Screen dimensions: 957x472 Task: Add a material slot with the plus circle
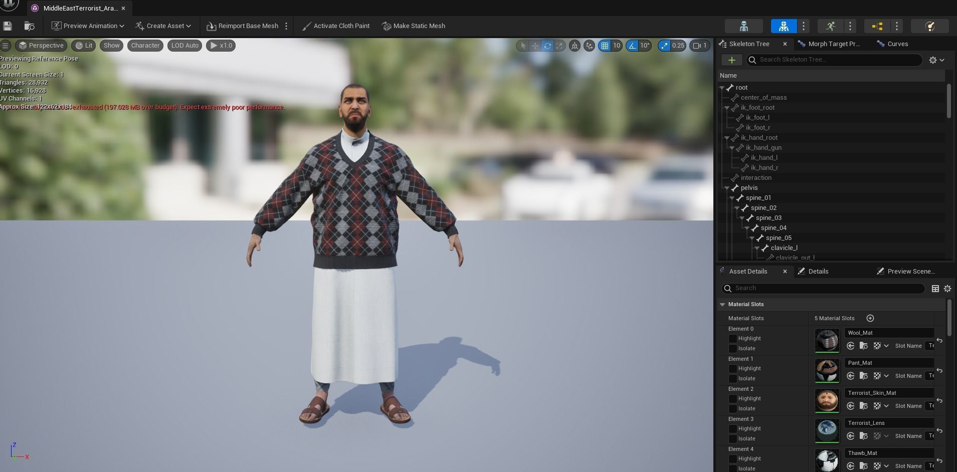pos(870,318)
